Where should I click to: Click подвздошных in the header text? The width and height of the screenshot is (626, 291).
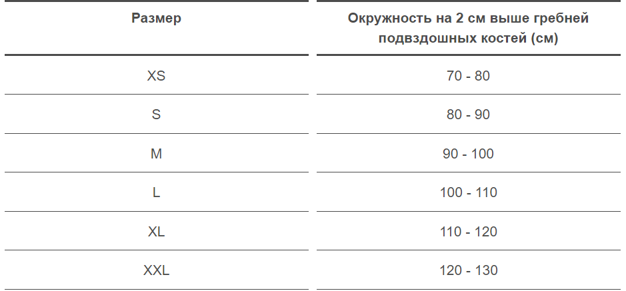(425, 39)
